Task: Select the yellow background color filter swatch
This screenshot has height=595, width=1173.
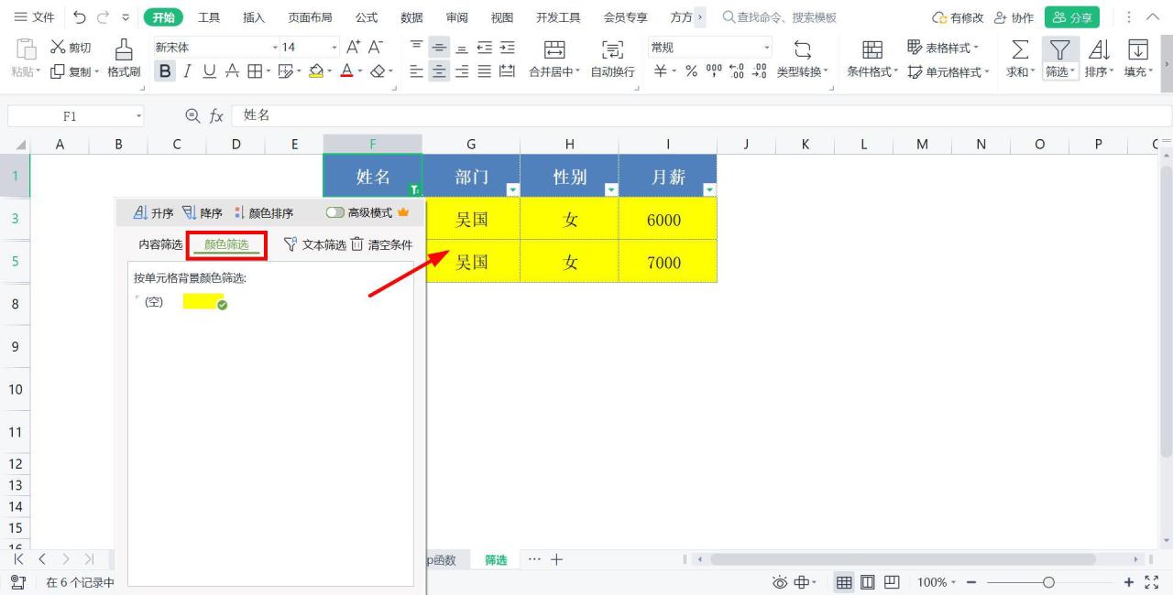Action: (x=203, y=301)
